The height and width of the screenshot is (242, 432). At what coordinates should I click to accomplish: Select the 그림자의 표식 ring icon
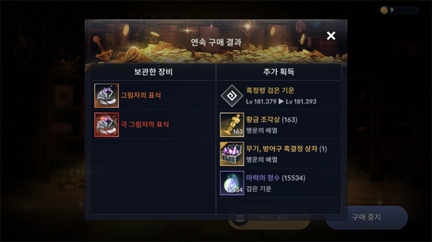[106, 96]
